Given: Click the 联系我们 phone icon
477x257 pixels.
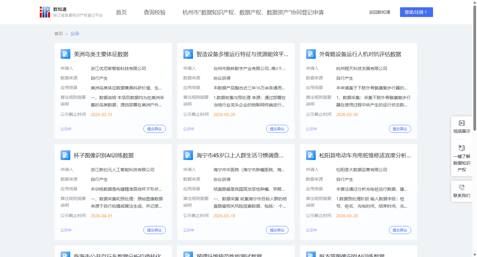Looking at the screenshot, I should pos(462,187).
